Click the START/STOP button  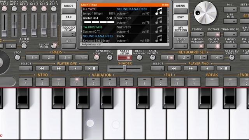pos(124,58)
